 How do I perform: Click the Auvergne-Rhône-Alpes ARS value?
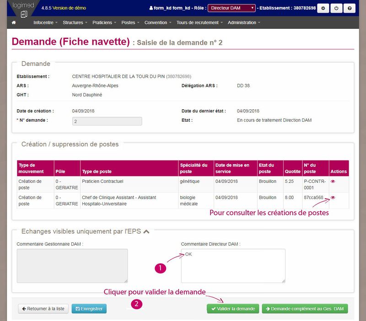click(x=95, y=86)
